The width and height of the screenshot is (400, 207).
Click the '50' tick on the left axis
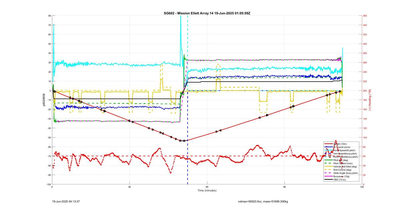tap(49, 44)
